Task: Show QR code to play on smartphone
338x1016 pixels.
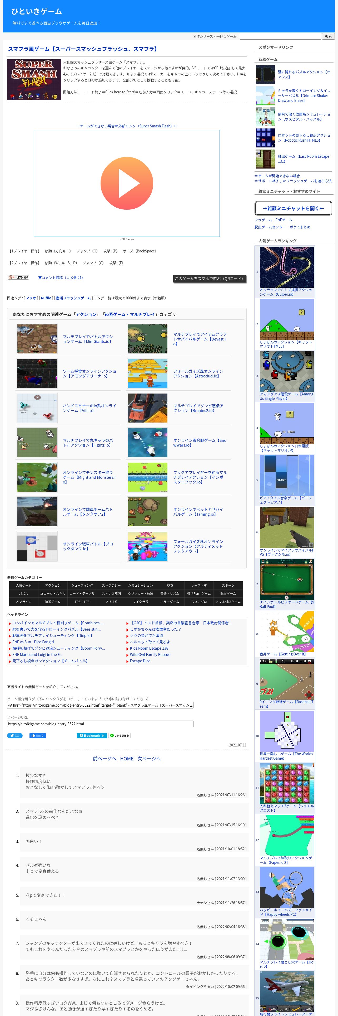Action: [209, 279]
